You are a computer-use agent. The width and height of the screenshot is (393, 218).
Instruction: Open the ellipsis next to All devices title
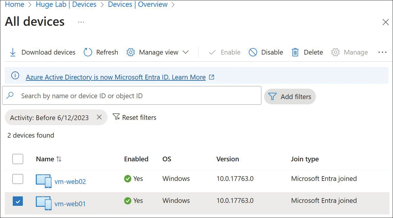(x=81, y=22)
